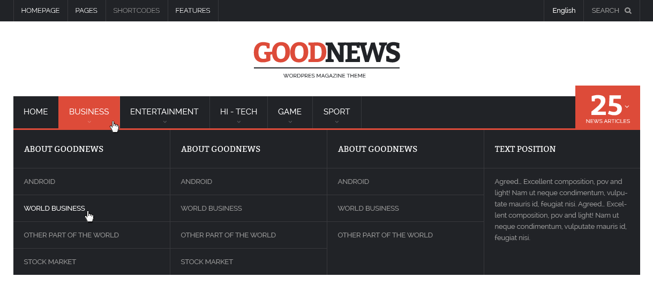
Task: Click Stock Market in the first column
Action: (50, 262)
